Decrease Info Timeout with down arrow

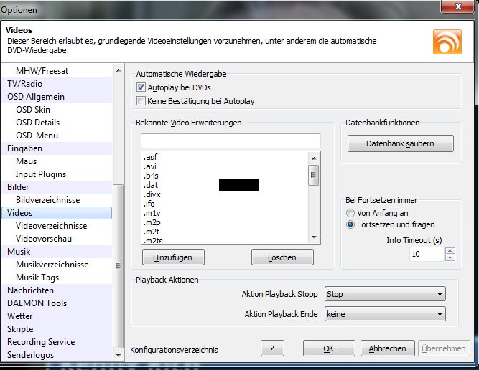click(x=450, y=257)
